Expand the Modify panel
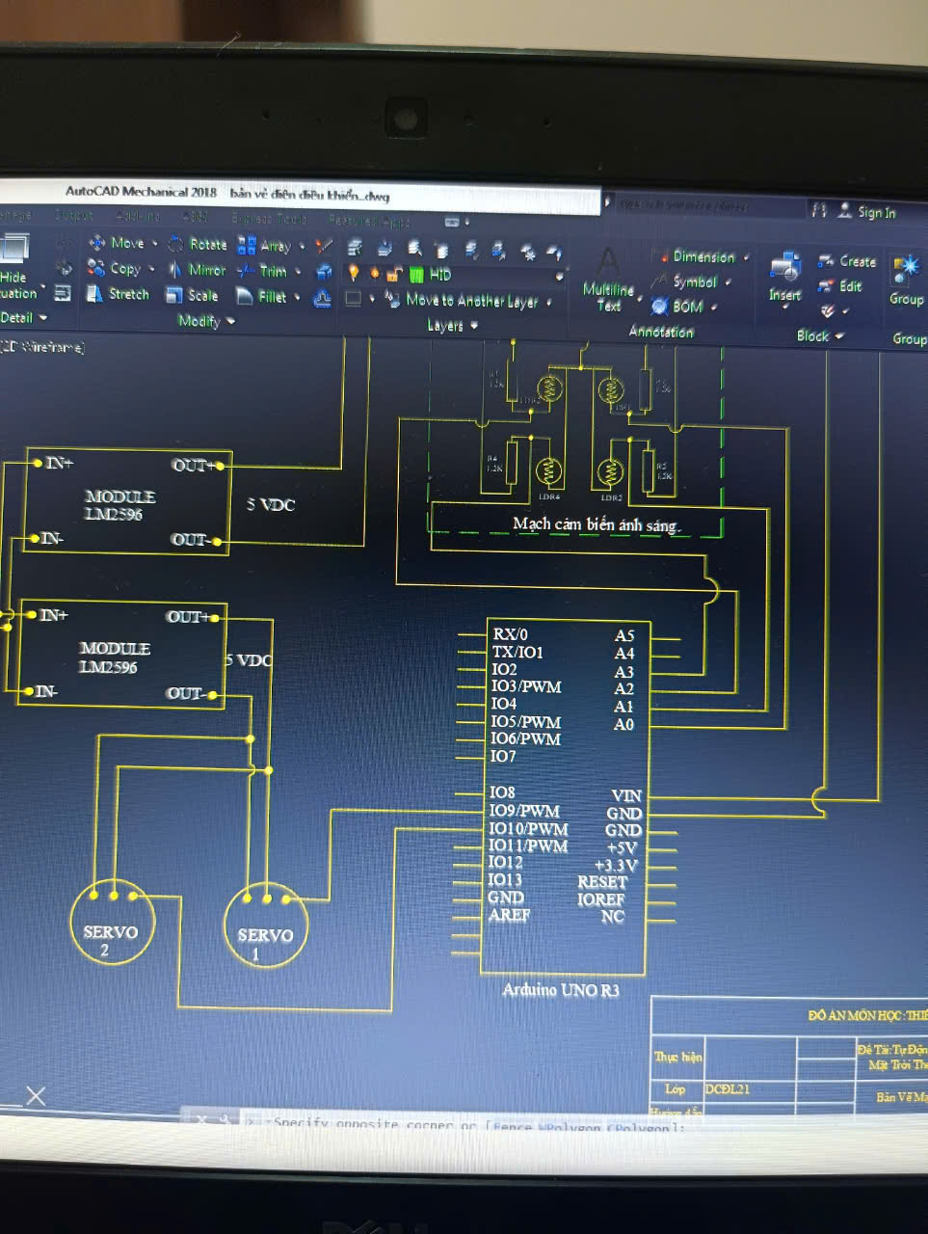Screen dimensions: 928x1234 pos(206,321)
